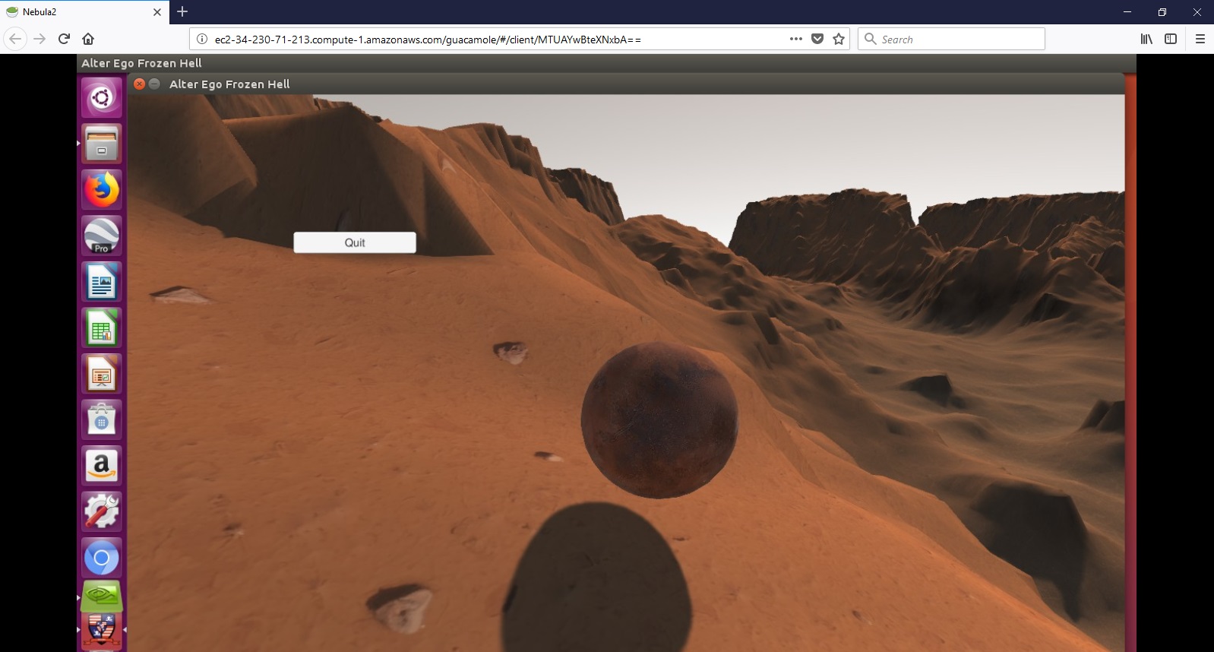Click the Quit button in the game
This screenshot has height=652, width=1214.
(x=355, y=242)
